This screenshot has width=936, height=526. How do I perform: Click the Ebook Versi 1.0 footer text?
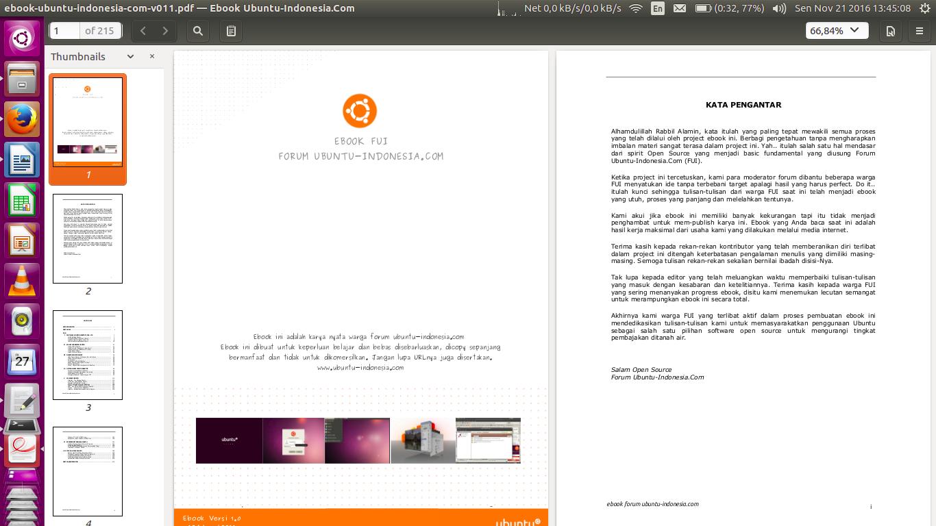(x=212, y=518)
